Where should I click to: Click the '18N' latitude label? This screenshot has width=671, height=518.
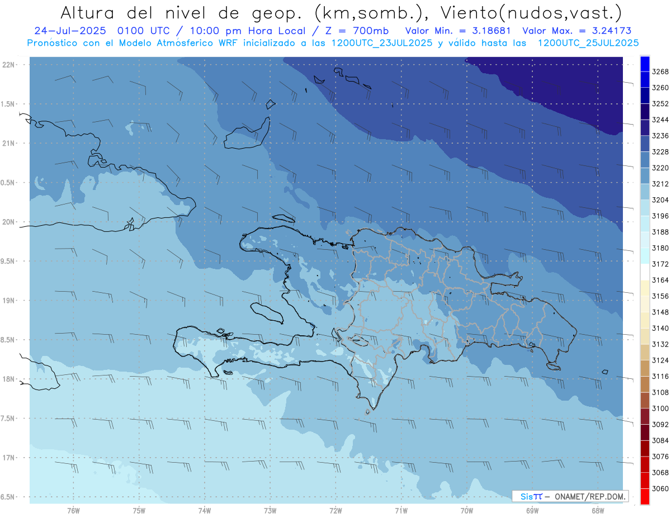click(10, 379)
